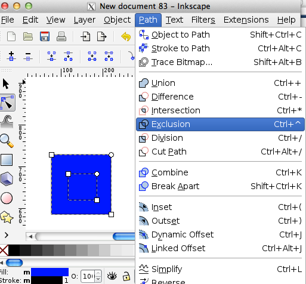Screen dimensions: 306x284
Task: Select the Node edit tool
Action: point(7,103)
